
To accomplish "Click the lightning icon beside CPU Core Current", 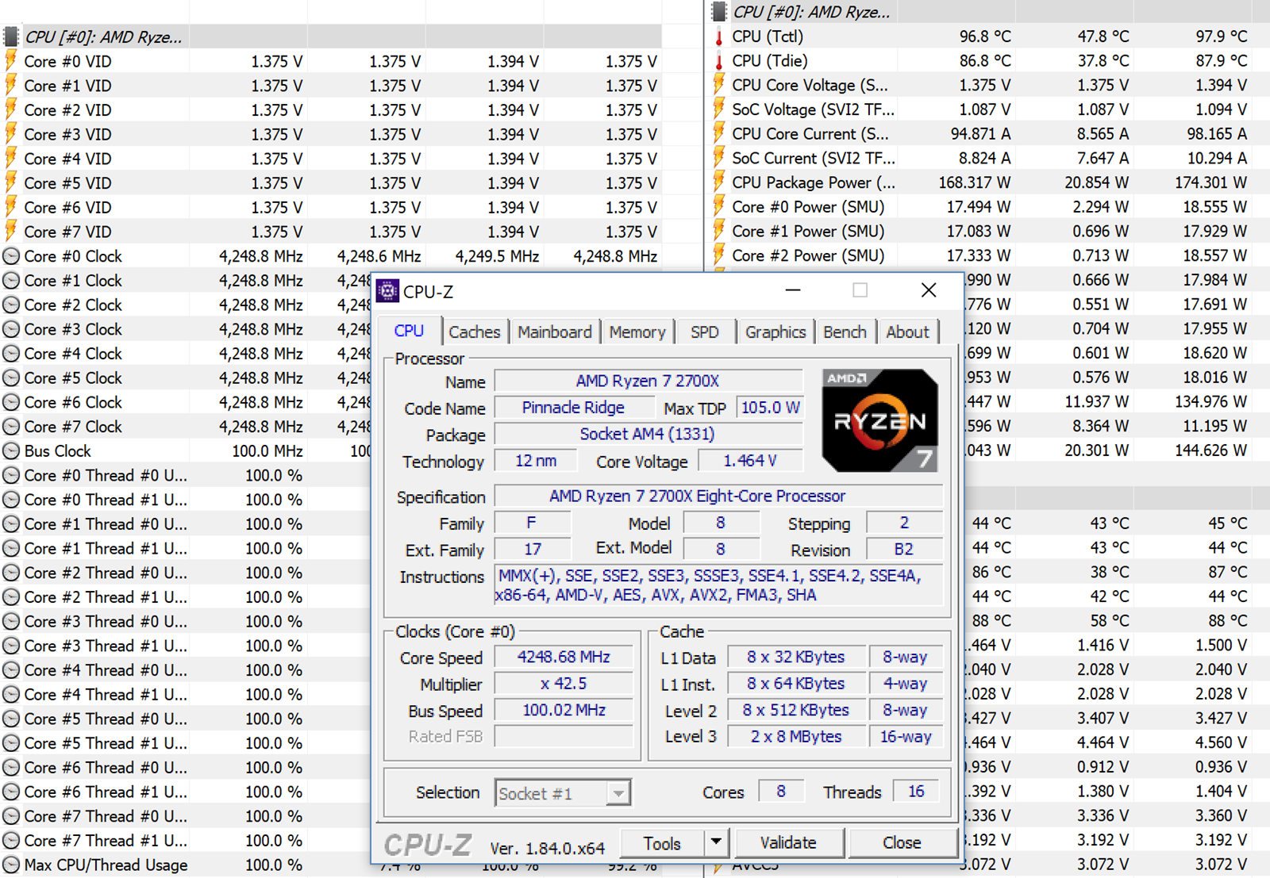I will pos(719,134).
